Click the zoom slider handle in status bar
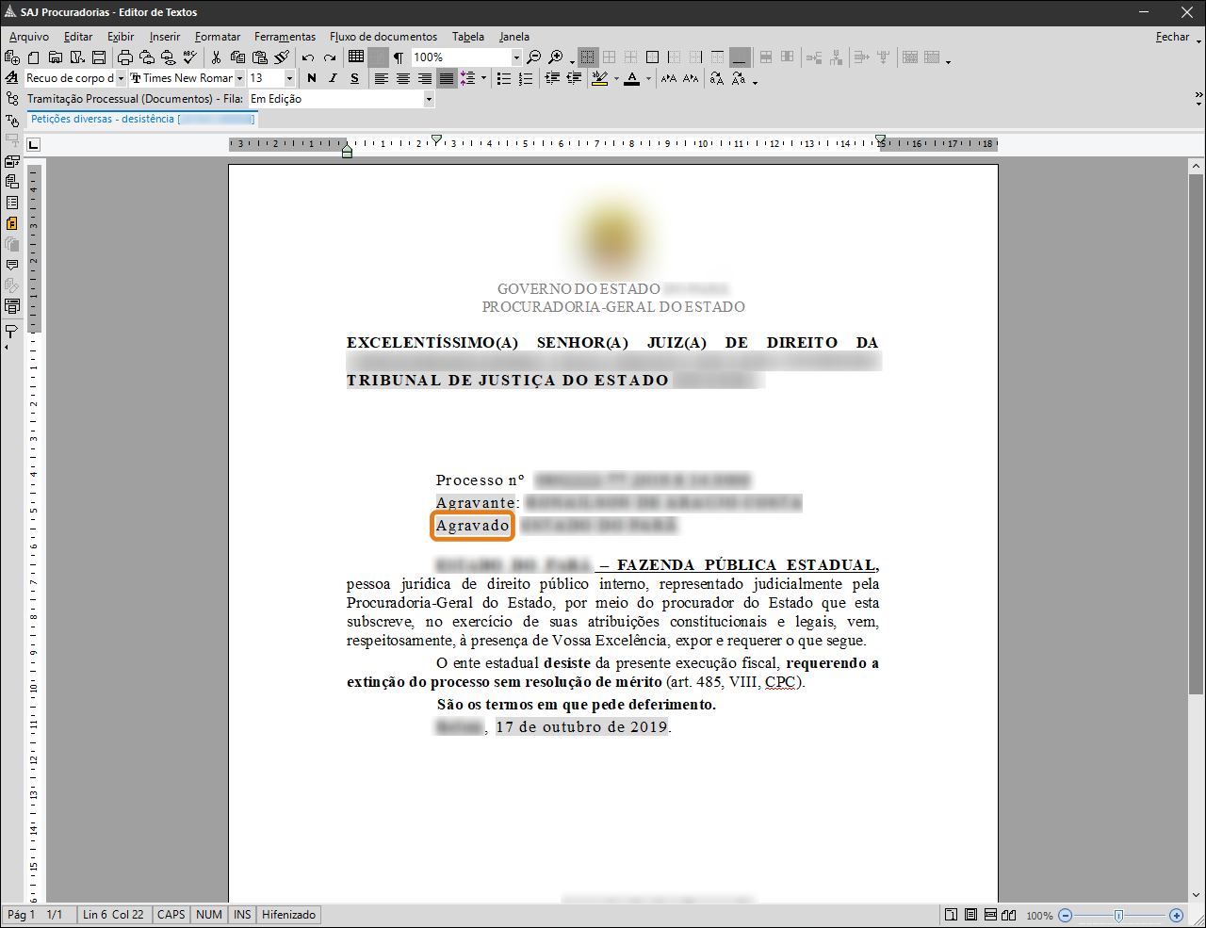 [x=1118, y=915]
